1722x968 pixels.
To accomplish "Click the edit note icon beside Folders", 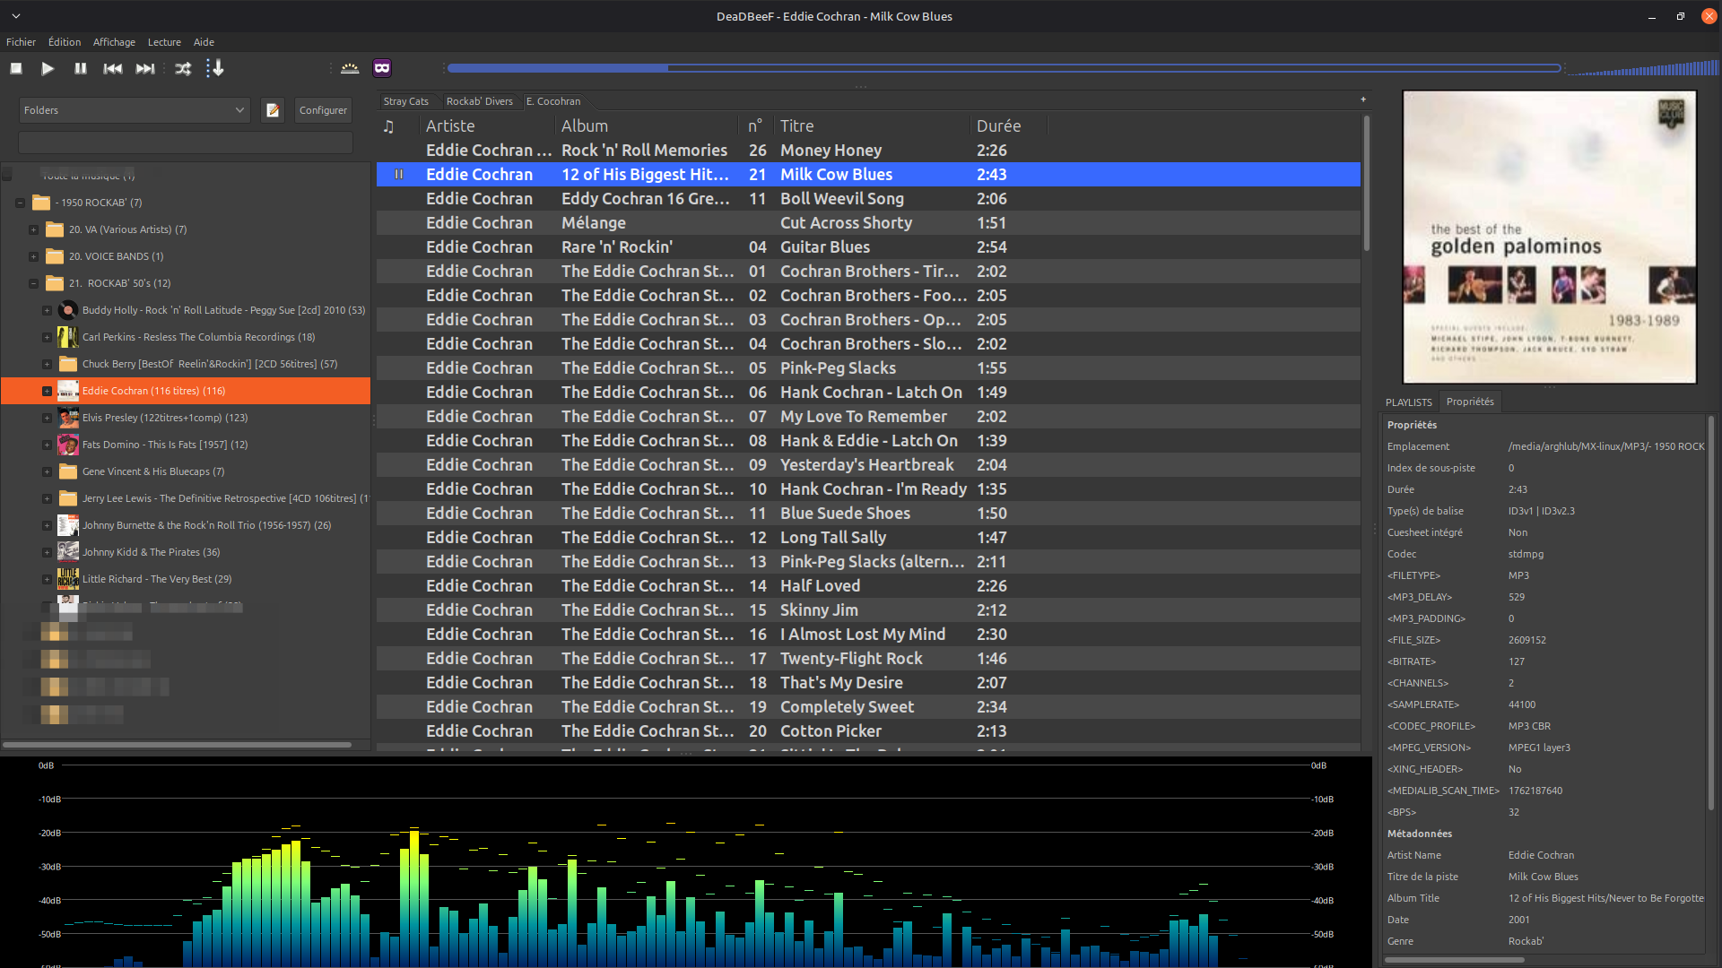I will [273, 110].
